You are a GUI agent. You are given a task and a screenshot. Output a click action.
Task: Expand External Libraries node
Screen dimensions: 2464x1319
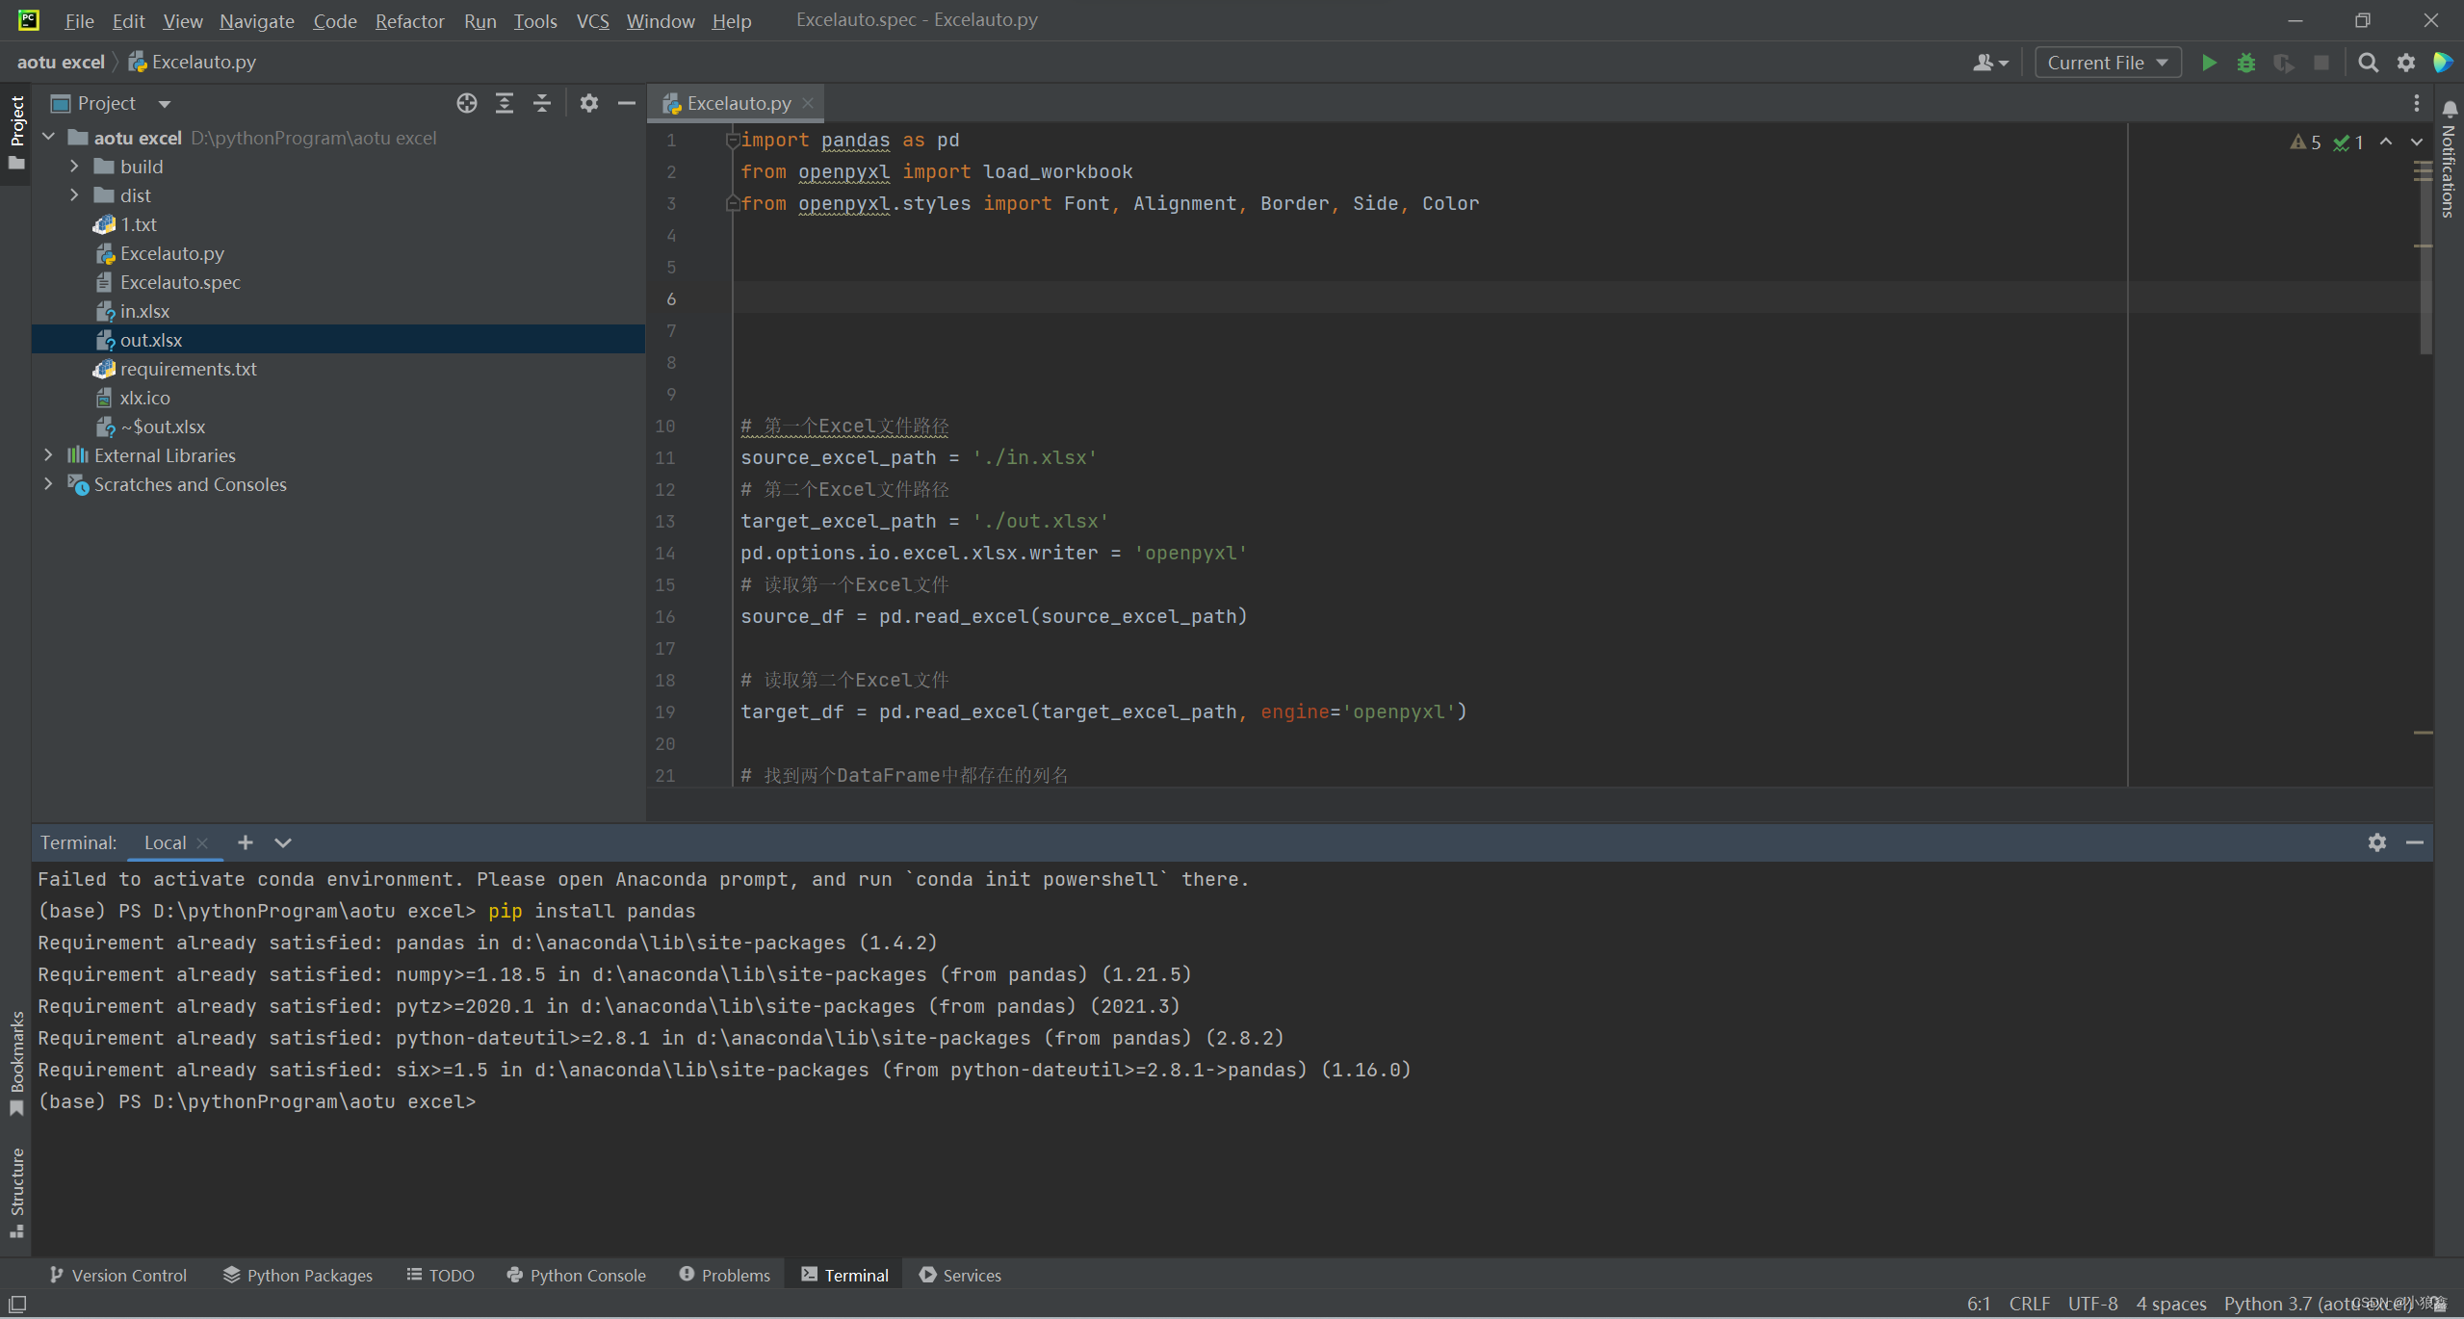48,455
